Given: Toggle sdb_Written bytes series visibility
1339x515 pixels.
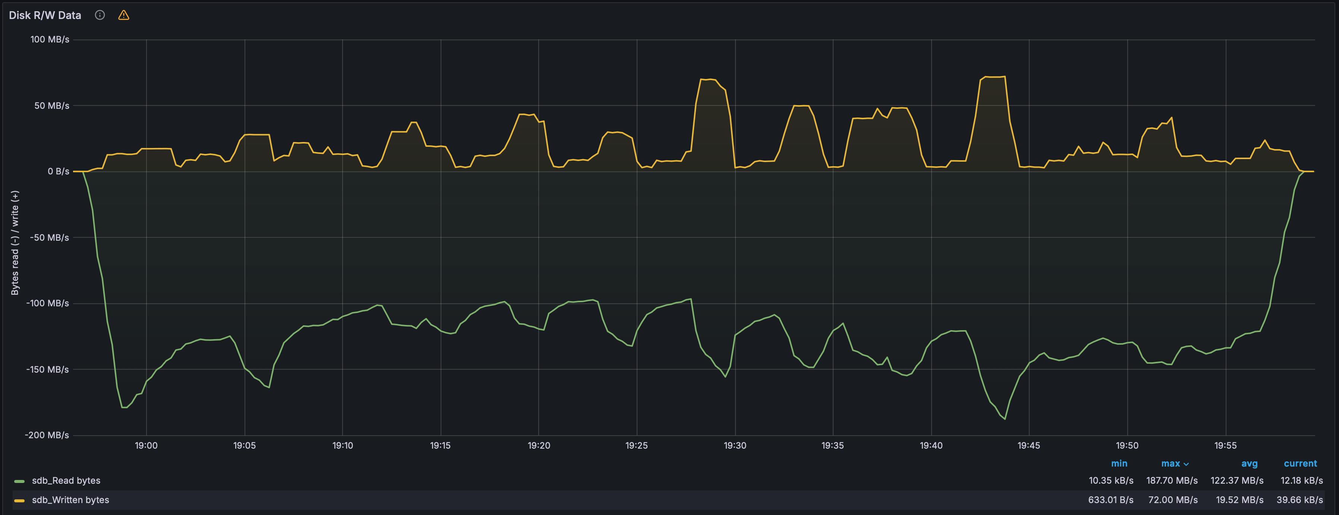Looking at the screenshot, I should click(71, 500).
